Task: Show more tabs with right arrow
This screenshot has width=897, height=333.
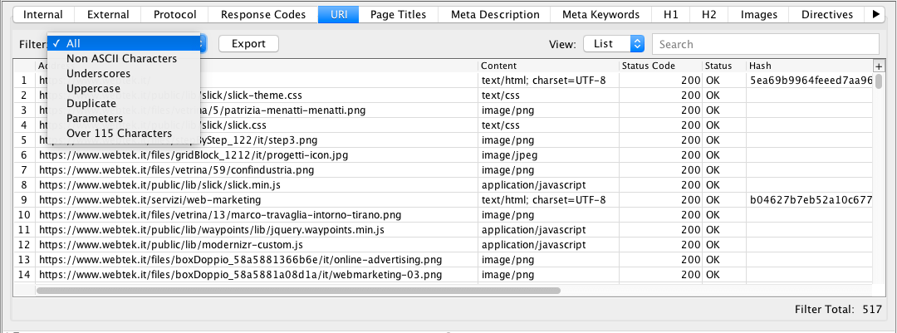Action: tap(875, 15)
